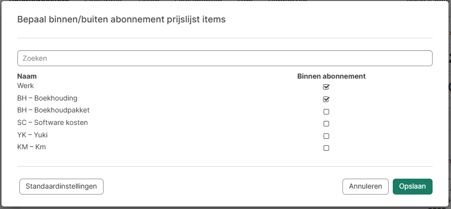The width and height of the screenshot is (451, 209).
Task: Save changes with the Opslaan button
Action: point(412,186)
